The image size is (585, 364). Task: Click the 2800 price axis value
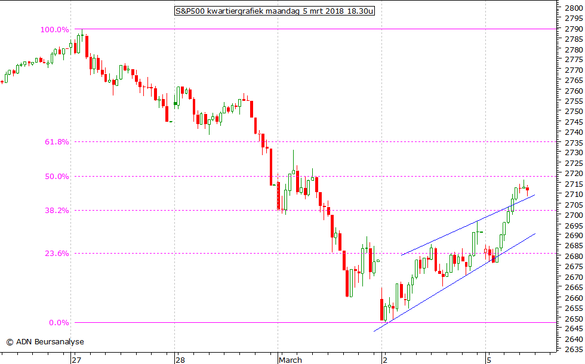coord(574,8)
